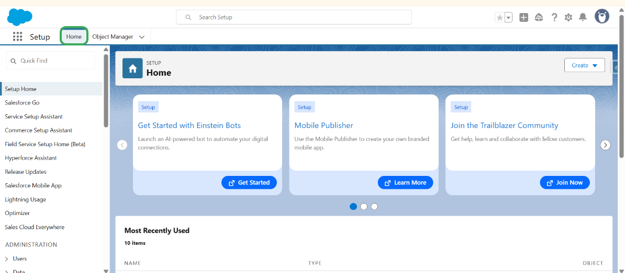The width and height of the screenshot is (625, 273).
Task: Open the Mobile Publisher link
Action: [323, 126]
